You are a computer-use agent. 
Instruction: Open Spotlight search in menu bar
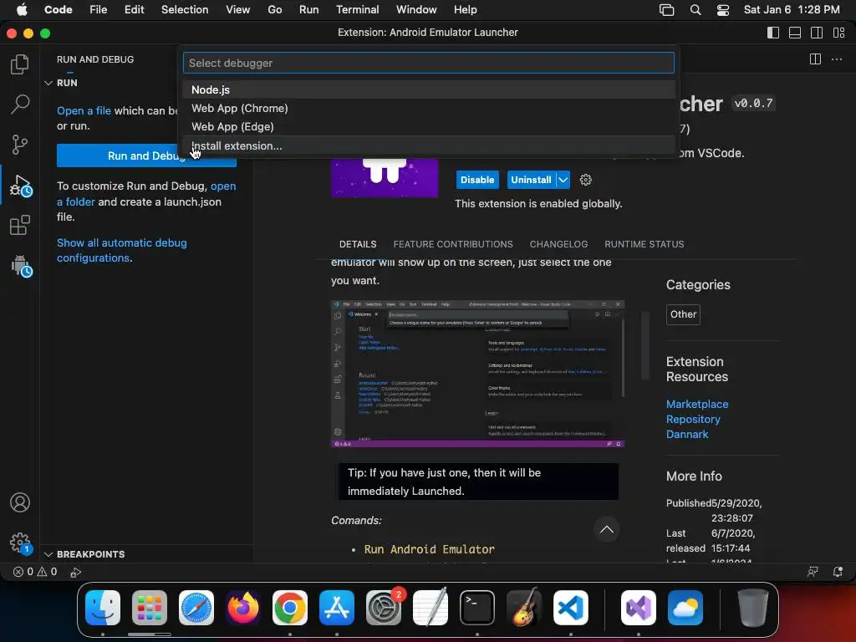coord(695,10)
